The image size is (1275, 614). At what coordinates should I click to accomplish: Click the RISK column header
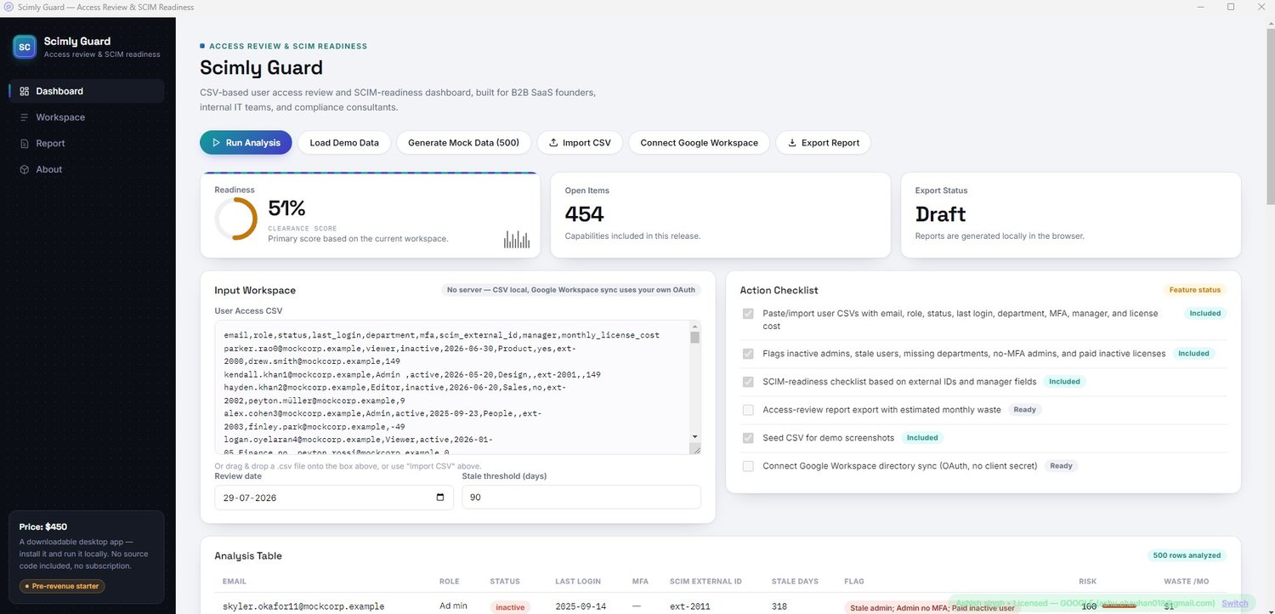click(1087, 582)
